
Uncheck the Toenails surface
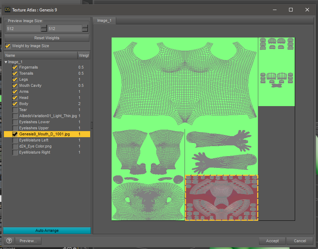coord(15,73)
